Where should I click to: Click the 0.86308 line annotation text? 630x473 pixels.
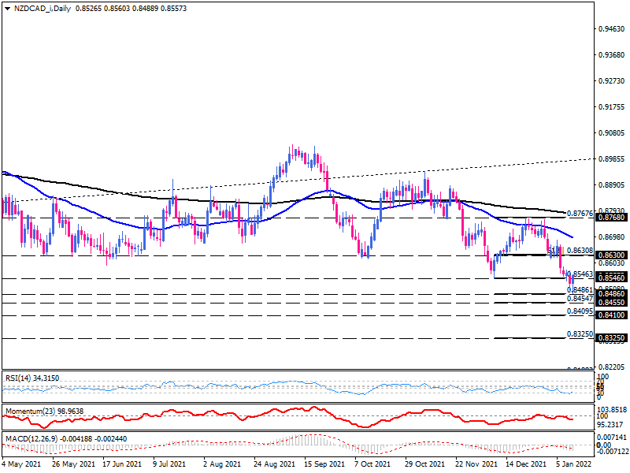click(x=580, y=251)
